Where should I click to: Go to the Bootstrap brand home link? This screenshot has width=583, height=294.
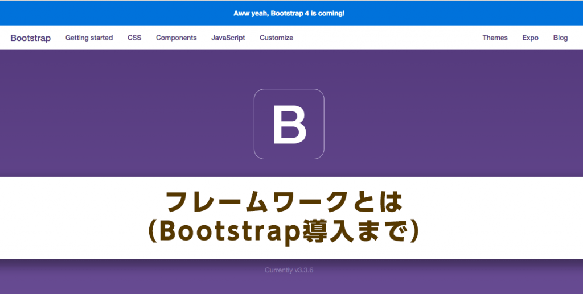click(x=31, y=38)
